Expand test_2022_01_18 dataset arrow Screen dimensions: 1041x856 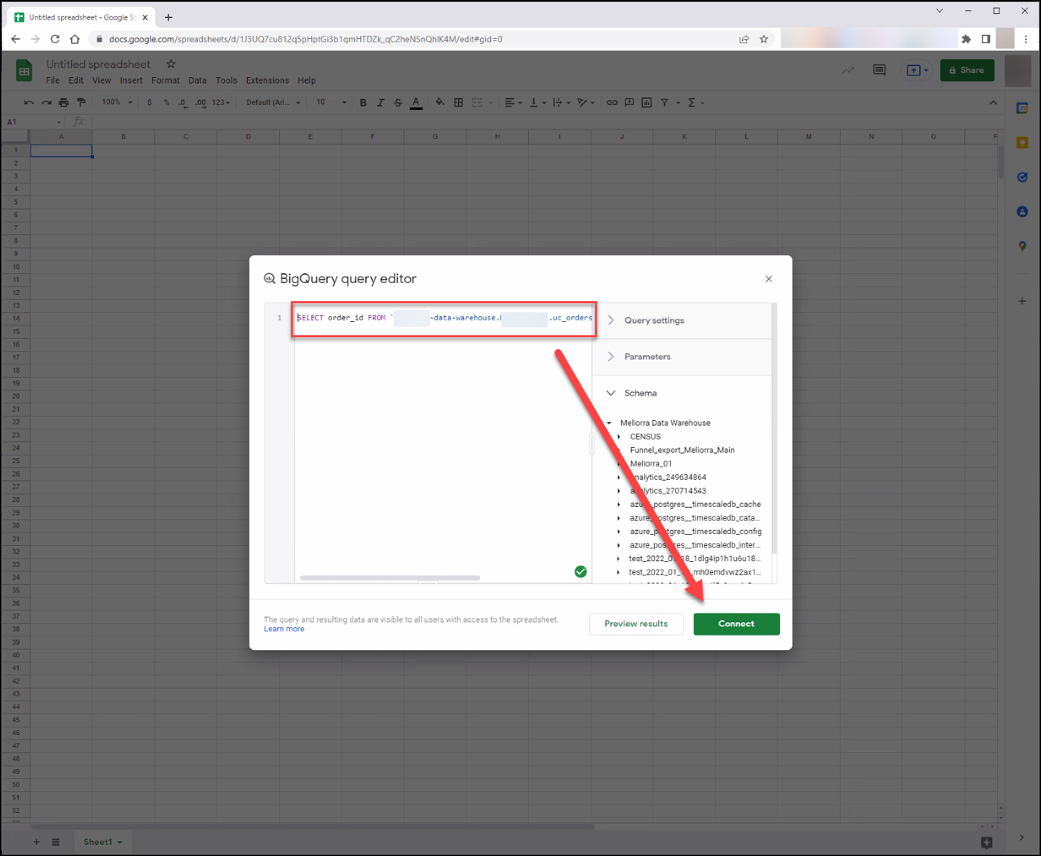[x=619, y=559]
